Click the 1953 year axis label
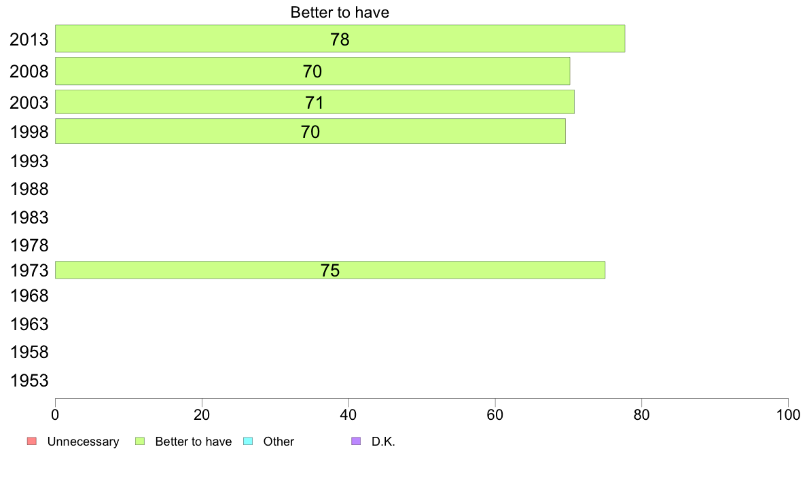The height and width of the screenshot is (500, 807). coord(29,381)
